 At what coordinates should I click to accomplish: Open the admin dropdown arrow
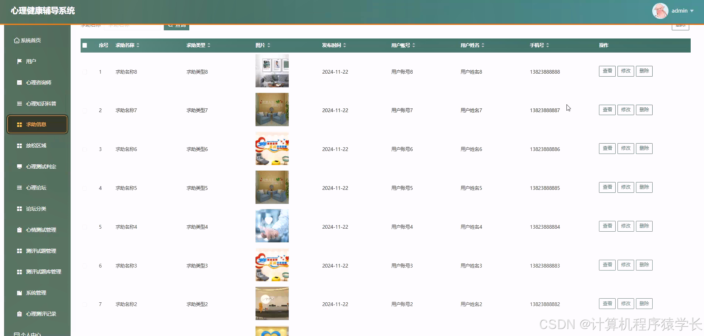pyautogui.click(x=692, y=11)
